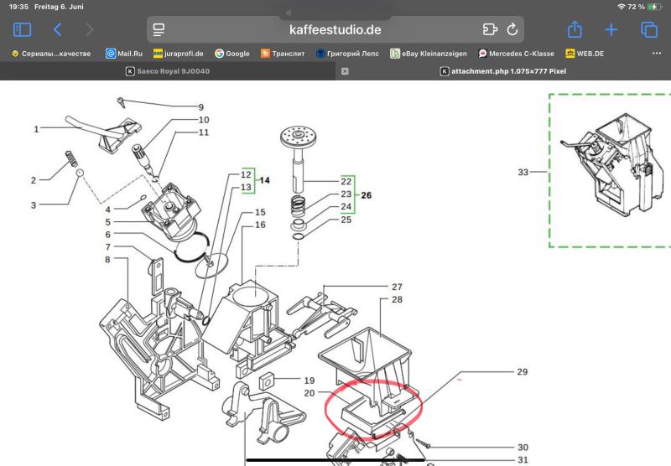Add a new tab
The image size is (671, 466).
click(611, 30)
